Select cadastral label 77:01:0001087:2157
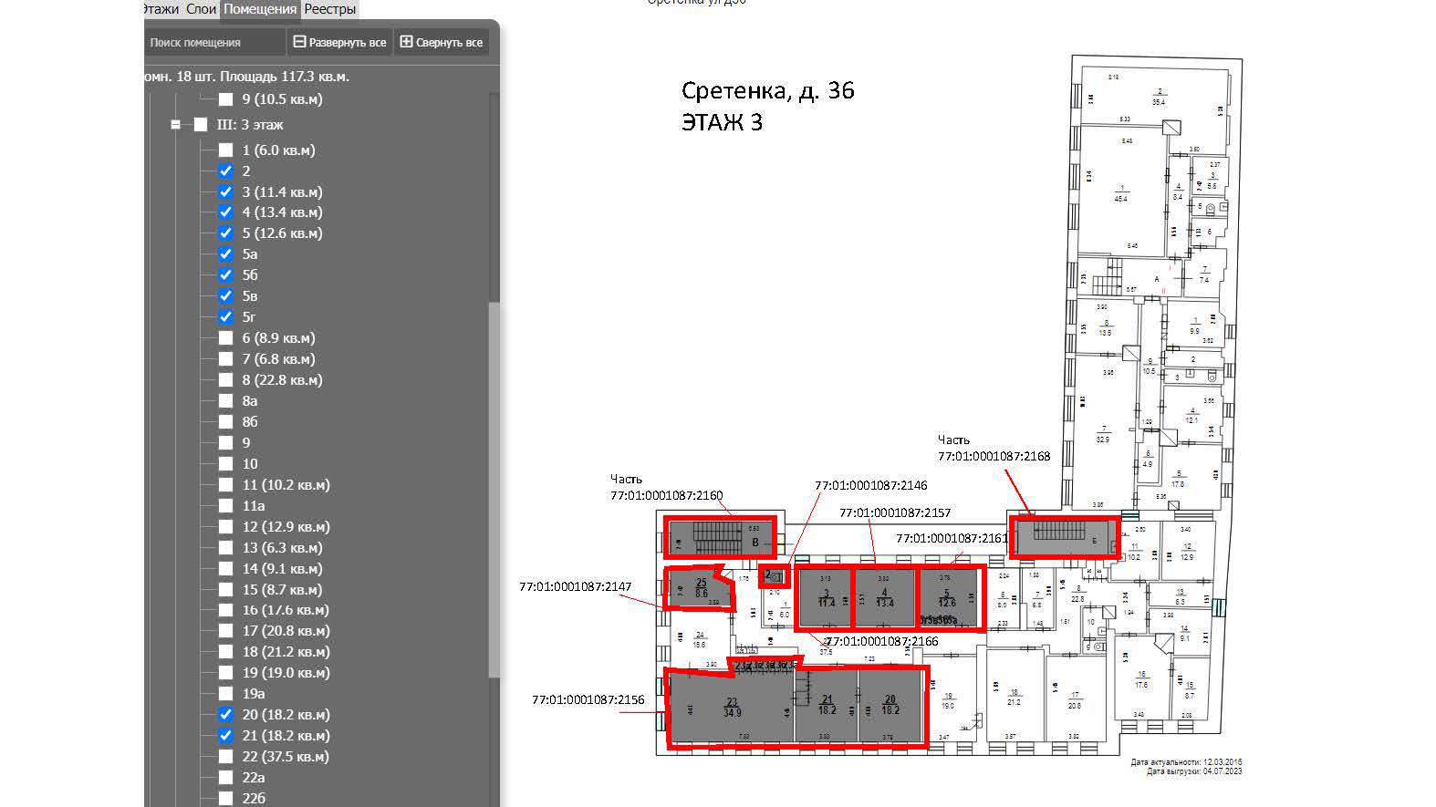1436x807 pixels. (895, 513)
